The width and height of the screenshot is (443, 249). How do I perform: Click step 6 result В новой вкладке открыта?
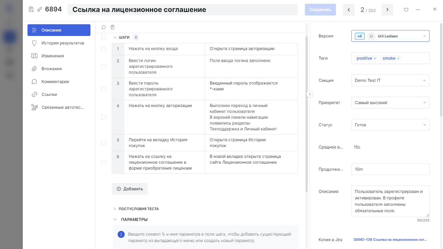245,159
